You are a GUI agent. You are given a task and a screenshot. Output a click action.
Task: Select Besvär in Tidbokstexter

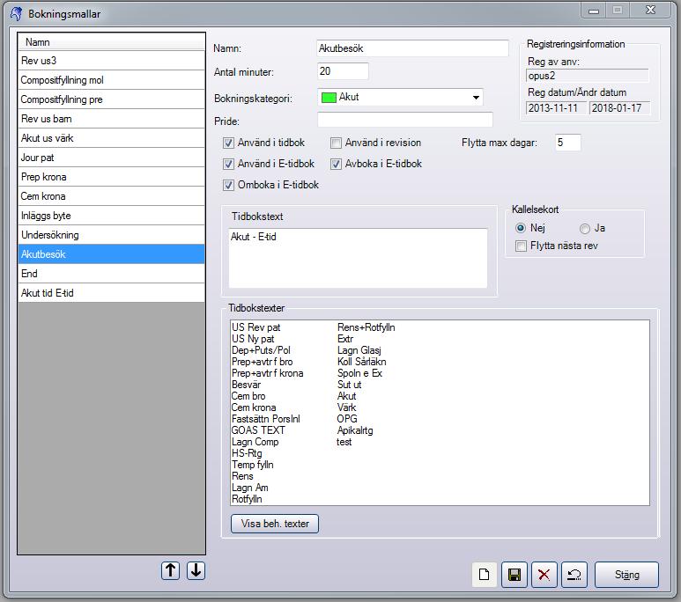click(247, 385)
